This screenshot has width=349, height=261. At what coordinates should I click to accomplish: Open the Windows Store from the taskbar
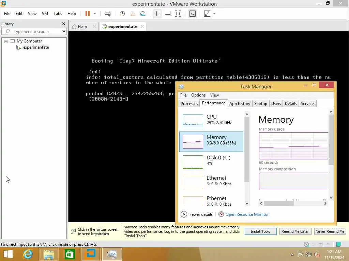pyautogui.click(x=70, y=254)
